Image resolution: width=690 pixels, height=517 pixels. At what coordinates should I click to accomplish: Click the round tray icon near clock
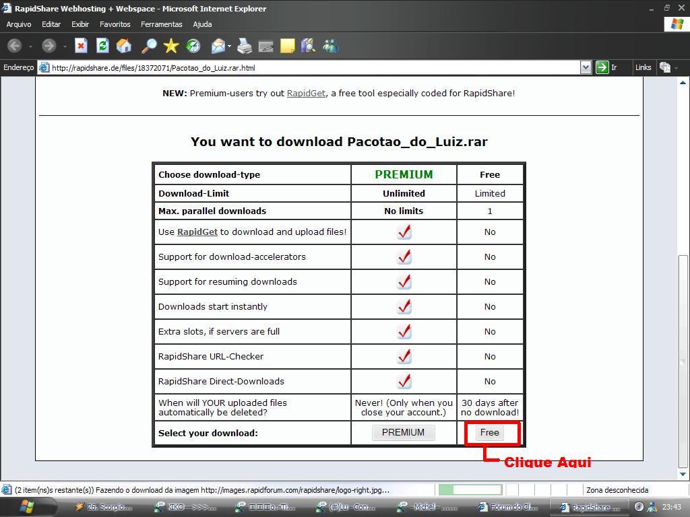tap(639, 507)
